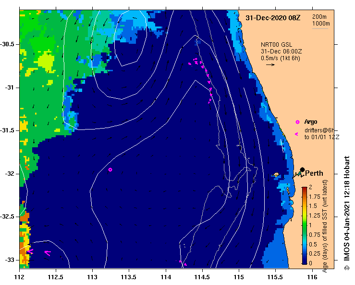The image size is (355, 285).
Task: Click the -32 latitude axis label
Action: (9, 174)
